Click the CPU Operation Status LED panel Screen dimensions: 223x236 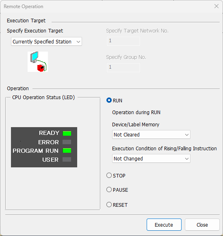44,147
